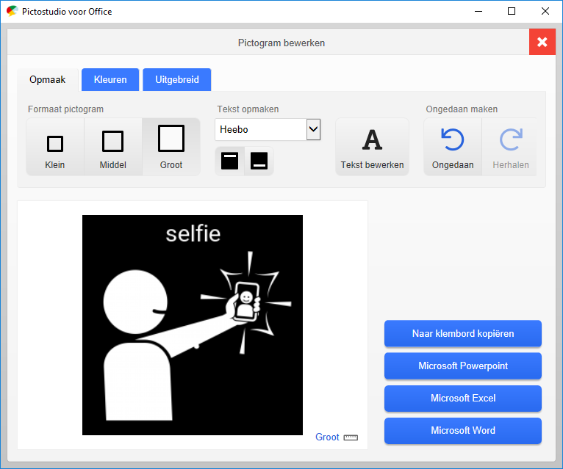
Task: Send pictogram to Microsoft Excel
Action: [x=463, y=398]
